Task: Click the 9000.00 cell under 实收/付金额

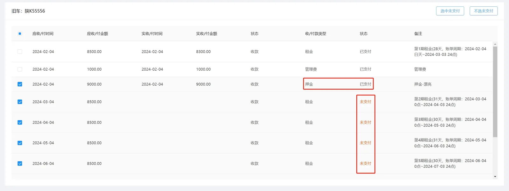Action: coord(203,84)
